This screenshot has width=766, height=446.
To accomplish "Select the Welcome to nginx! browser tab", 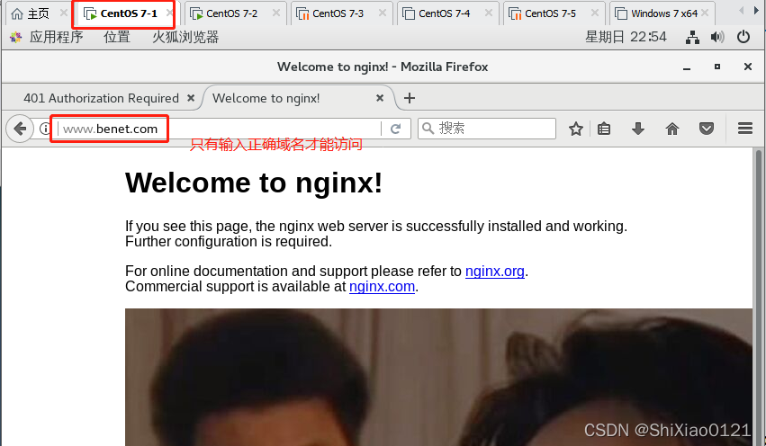I will pyautogui.click(x=298, y=98).
